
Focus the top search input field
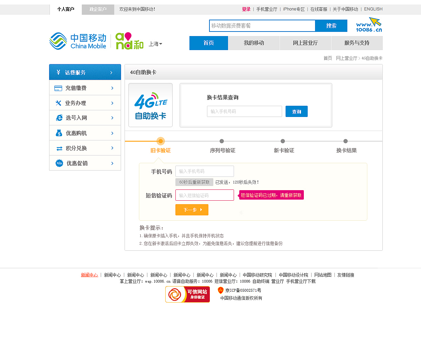262,26
